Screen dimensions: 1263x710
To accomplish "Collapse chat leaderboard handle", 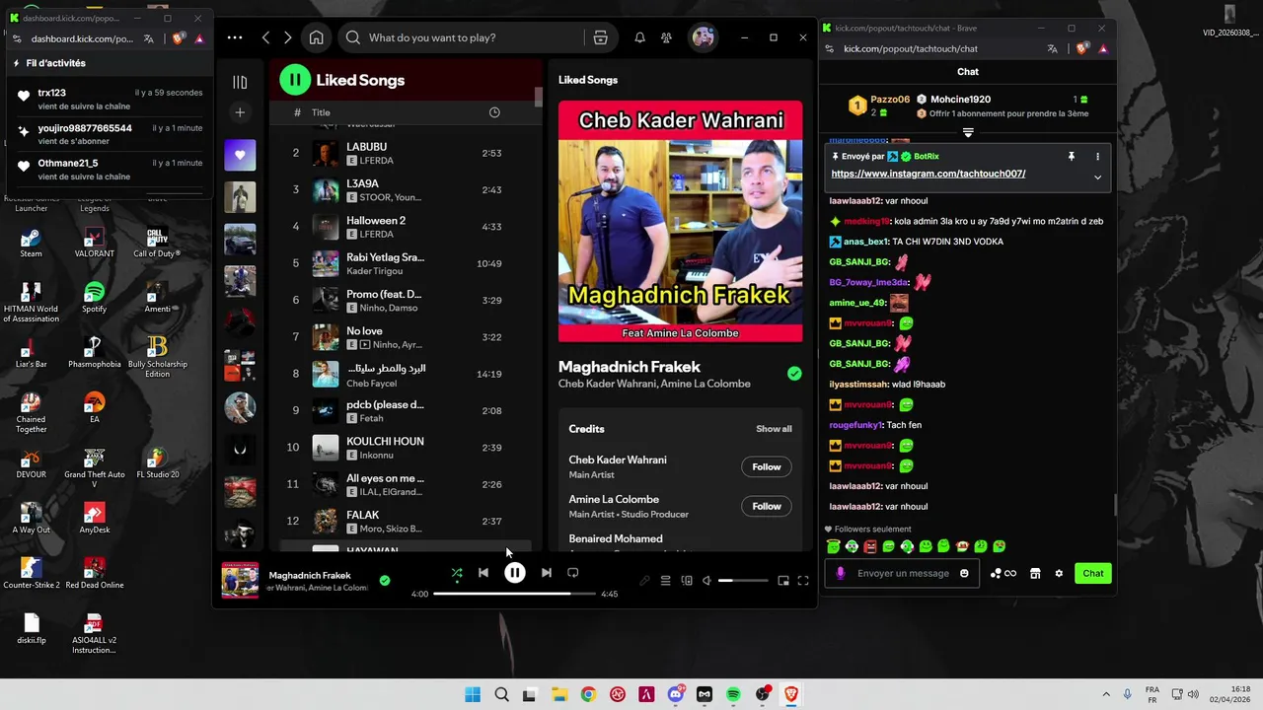I will (968, 132).
